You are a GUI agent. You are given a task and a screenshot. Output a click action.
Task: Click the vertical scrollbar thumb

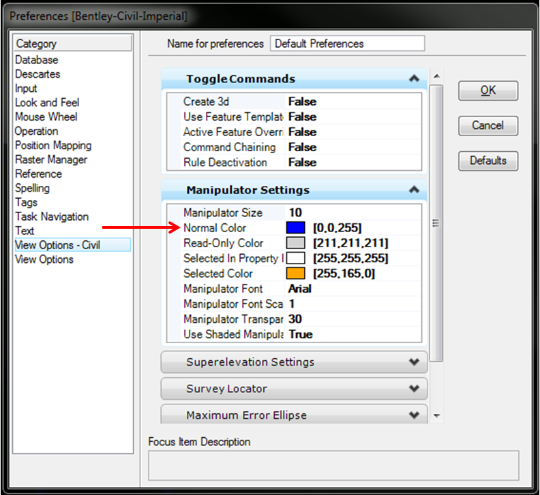coord(436,223)
